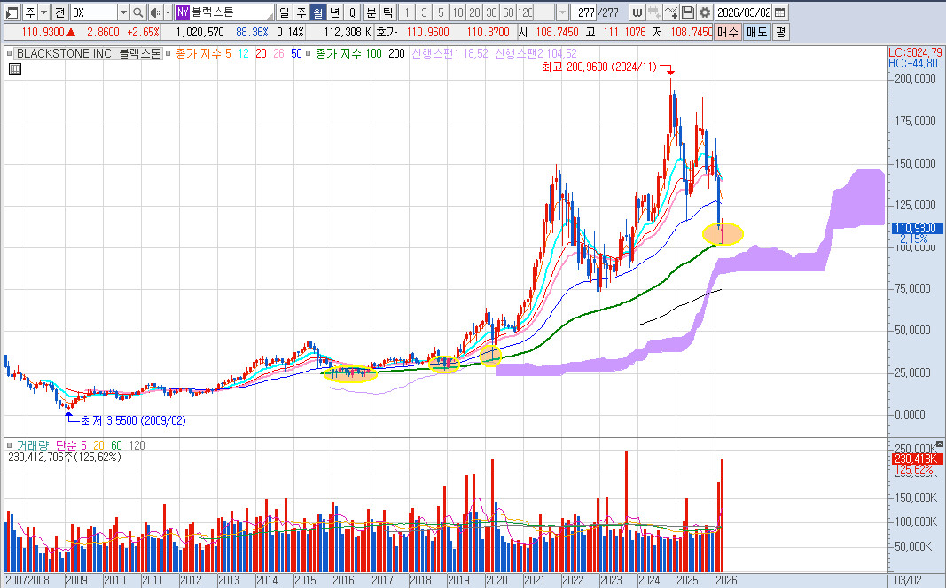Choose the 3 interval button
Viewport: 946px width, 588px height.
(x=424, y=12)
